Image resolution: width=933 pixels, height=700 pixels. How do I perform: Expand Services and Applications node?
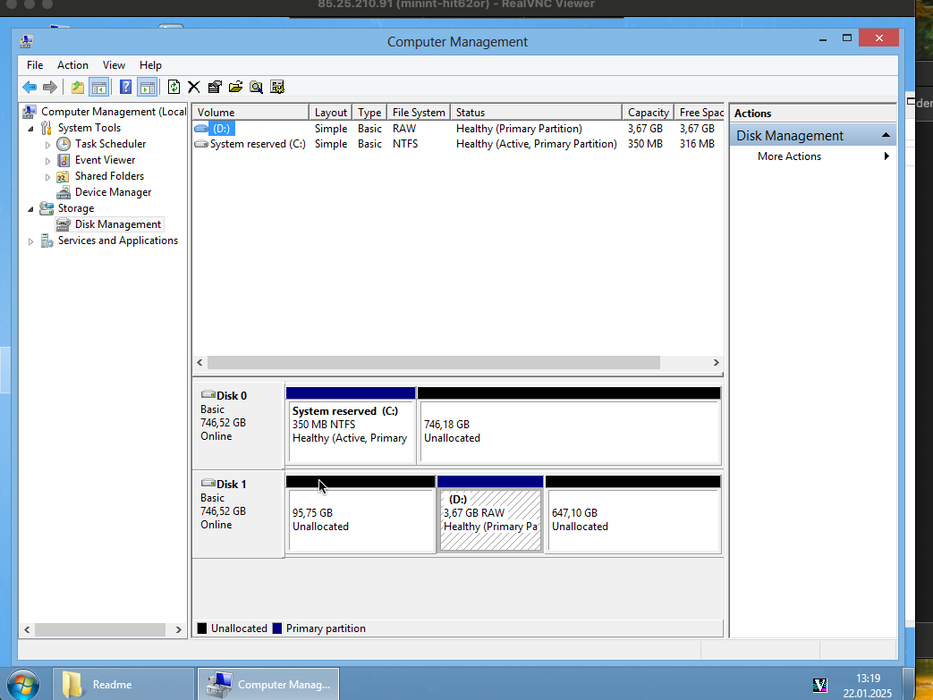tap(31, 241)
